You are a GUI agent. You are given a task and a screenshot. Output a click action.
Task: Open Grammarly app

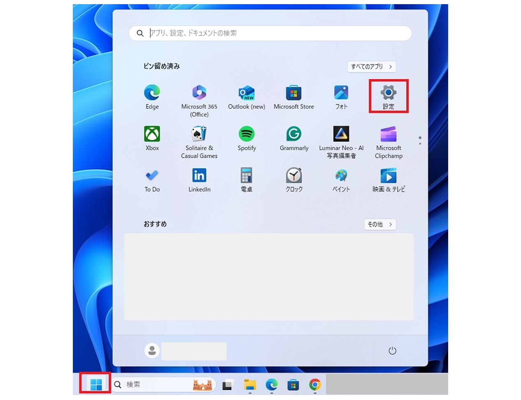pos(294,139)
